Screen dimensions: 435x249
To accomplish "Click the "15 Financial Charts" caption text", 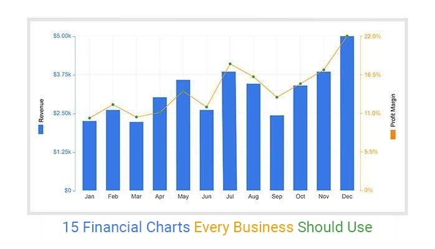I will (x=127, y=227).
